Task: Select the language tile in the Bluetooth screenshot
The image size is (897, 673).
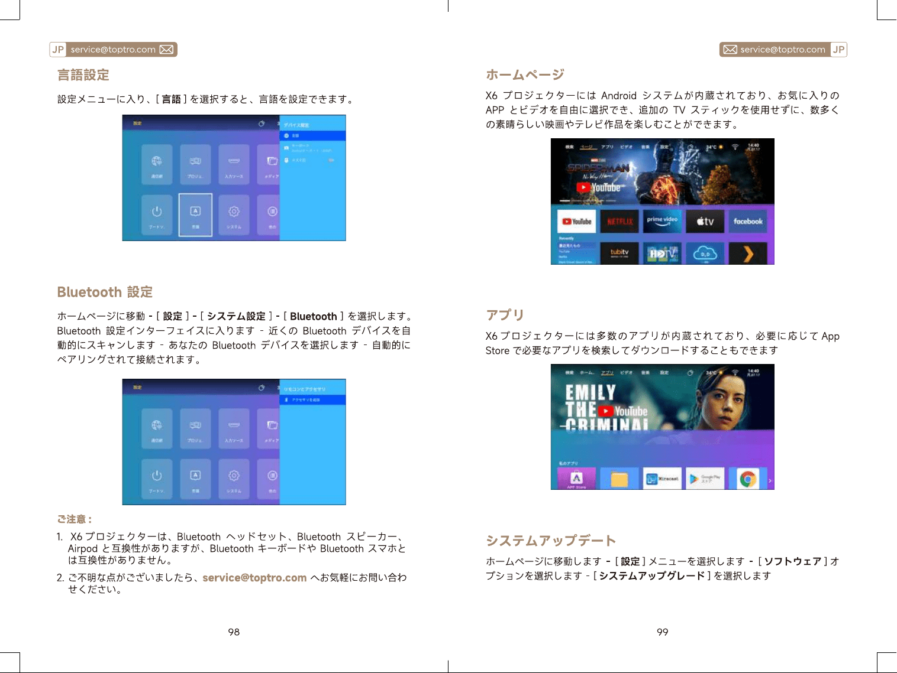Action: (195, 479)
